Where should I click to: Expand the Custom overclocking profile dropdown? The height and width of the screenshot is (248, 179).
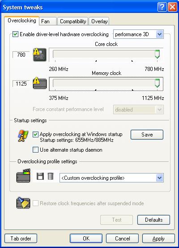click(x=111, y=178)
